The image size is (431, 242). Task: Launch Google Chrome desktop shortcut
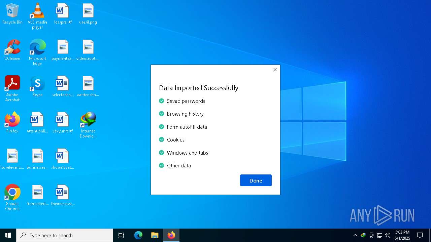click(x=12, y=198)
